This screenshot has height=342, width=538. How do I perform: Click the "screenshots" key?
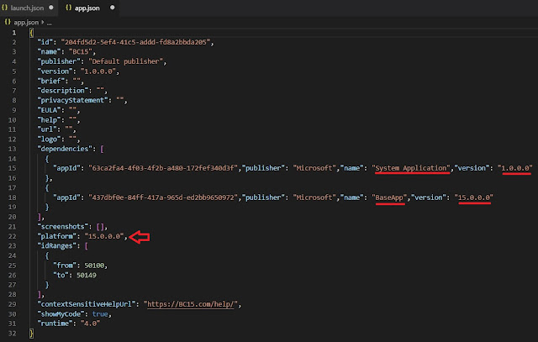62,227
